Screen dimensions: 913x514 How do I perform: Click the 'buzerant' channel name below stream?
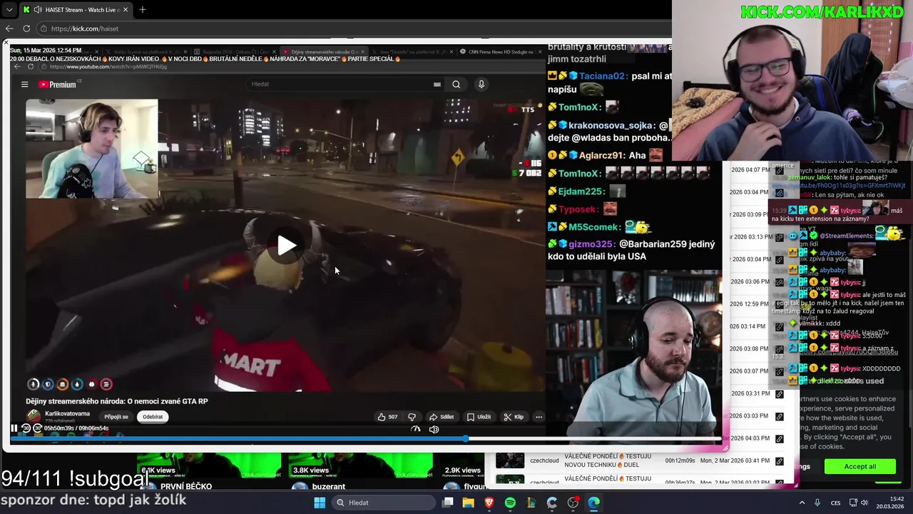329,487
